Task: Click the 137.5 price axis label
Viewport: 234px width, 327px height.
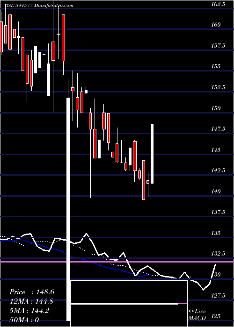Action: pos(218,212)
